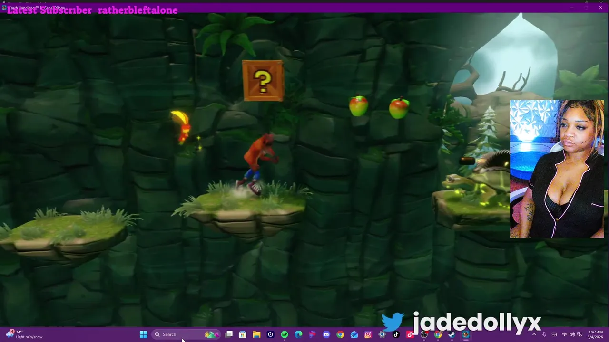Open the black TikTok taskbar icon
This screenshot has height=342, width=609.
(x=396, y=334)
